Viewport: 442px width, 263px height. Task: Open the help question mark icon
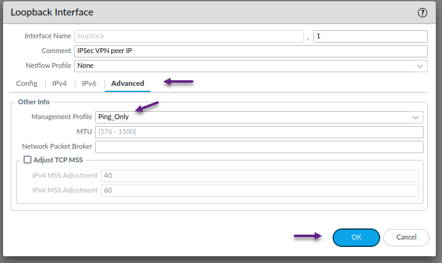pyautogui.click(x=422, y=13)
